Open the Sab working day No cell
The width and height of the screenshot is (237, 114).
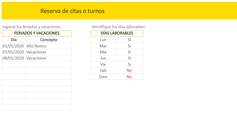[x=129, y=71]
